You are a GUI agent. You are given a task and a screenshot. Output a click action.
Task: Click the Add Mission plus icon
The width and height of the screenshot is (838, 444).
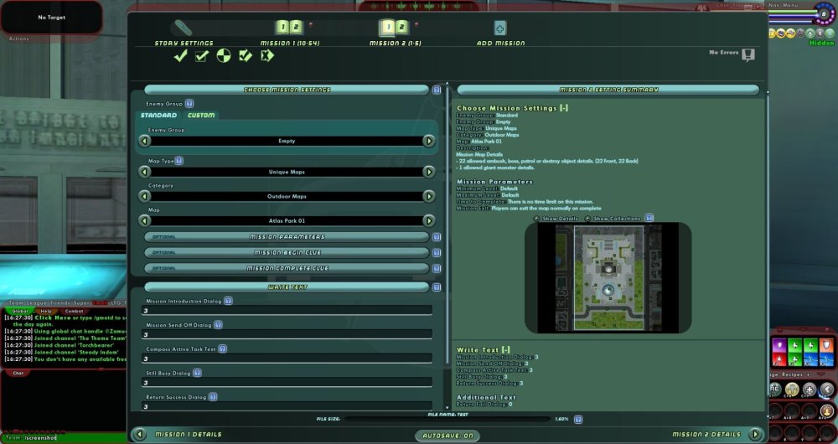[499, 28]
